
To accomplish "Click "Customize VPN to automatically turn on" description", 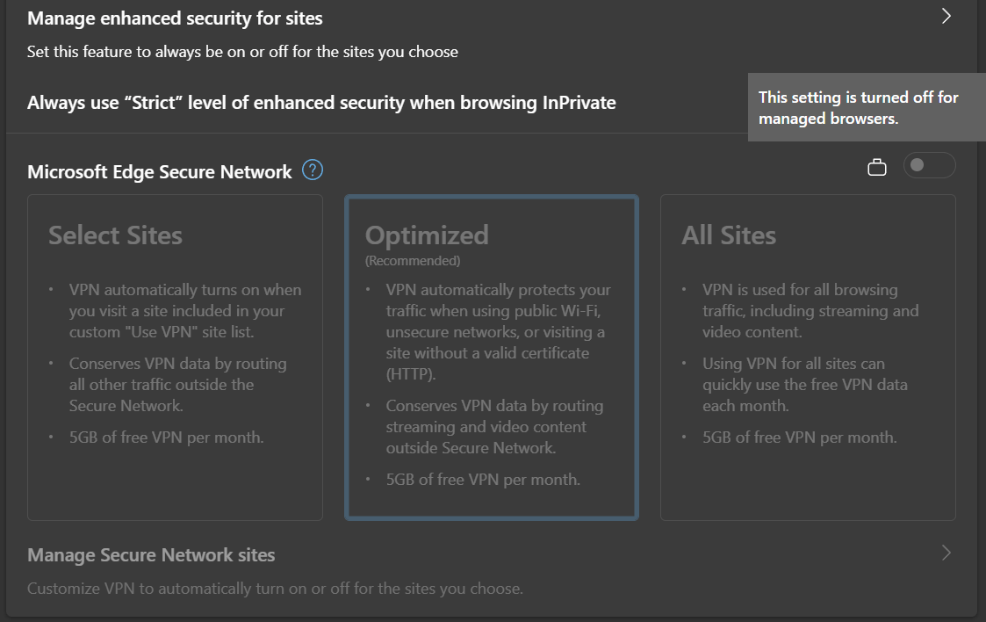I will coord(275,589).
